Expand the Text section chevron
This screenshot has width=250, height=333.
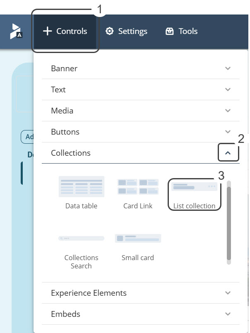coord(228,89)
